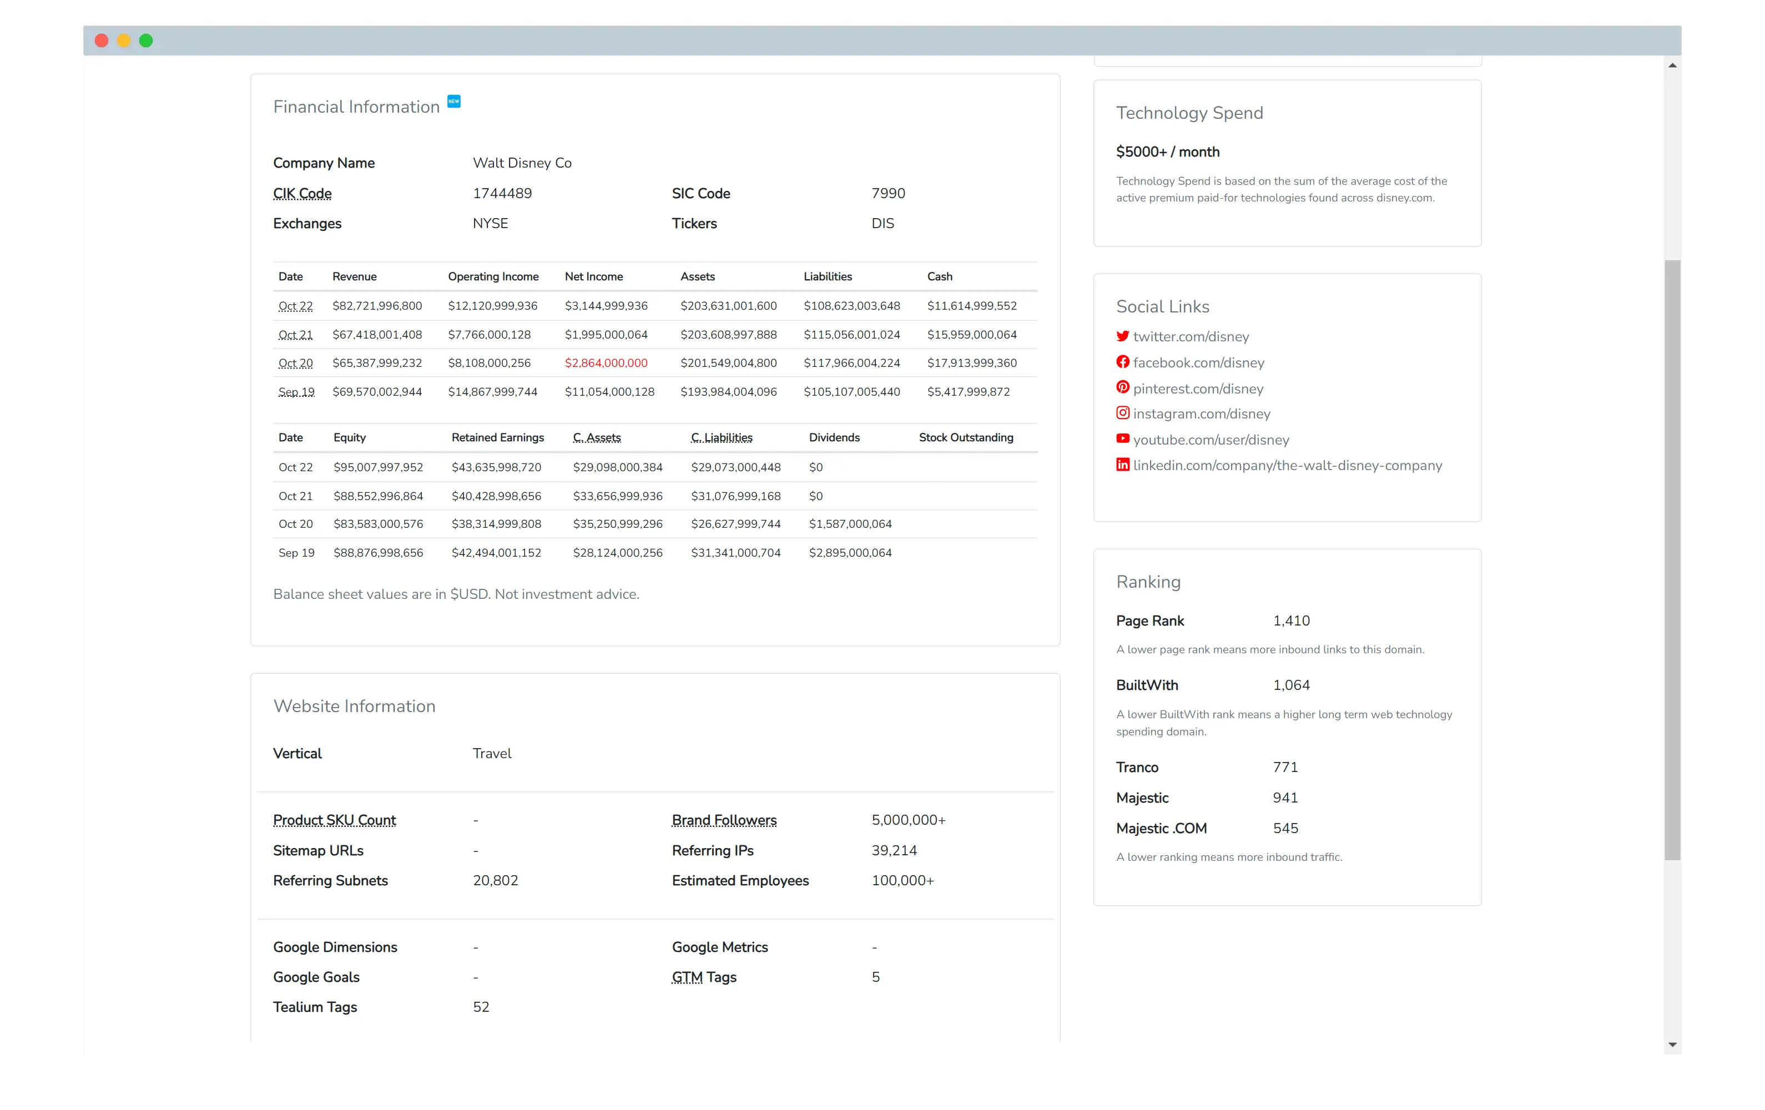Click the Oct 20 date in the Revenue table
The height and width of the screenshot is (1110, 1765).
295,363
